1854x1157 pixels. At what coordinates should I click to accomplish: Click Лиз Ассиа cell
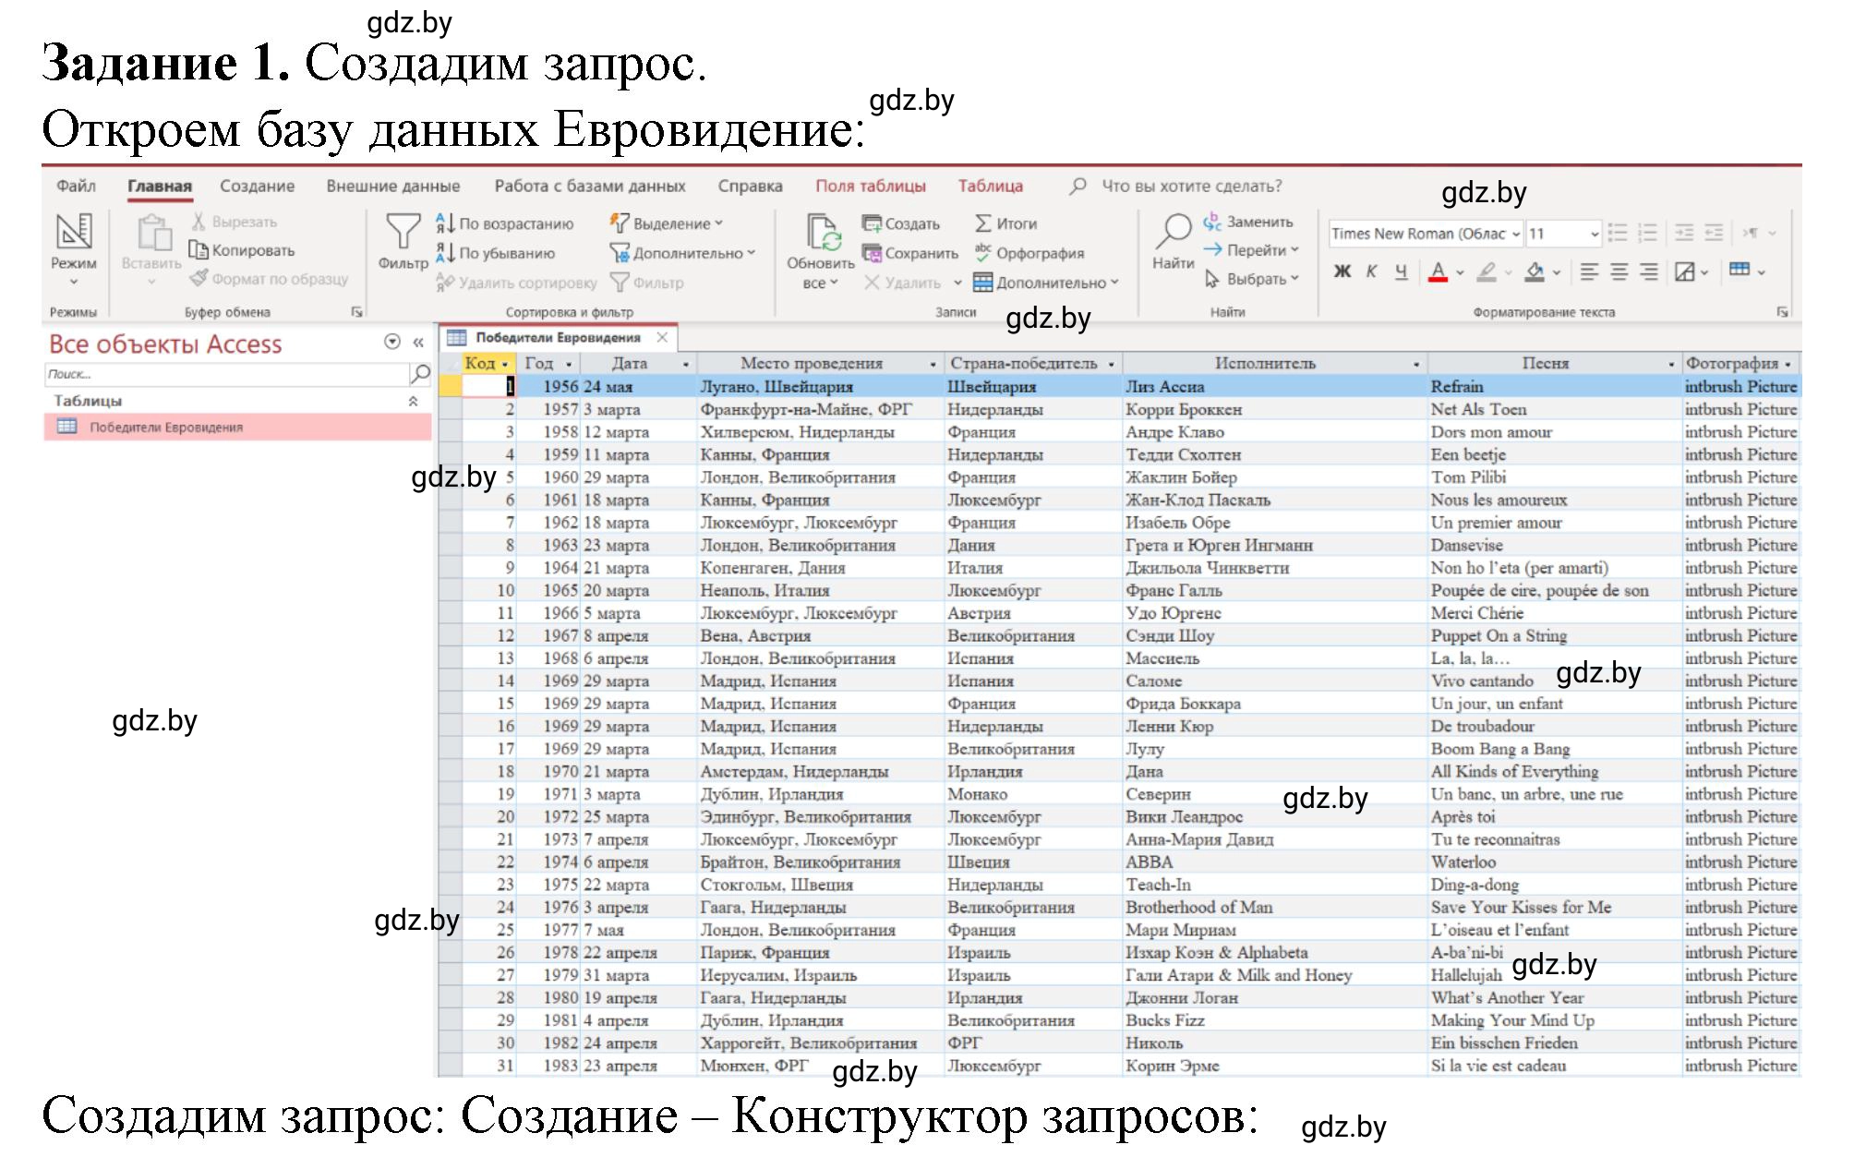pyautogui.click(x=1274, y=386)
